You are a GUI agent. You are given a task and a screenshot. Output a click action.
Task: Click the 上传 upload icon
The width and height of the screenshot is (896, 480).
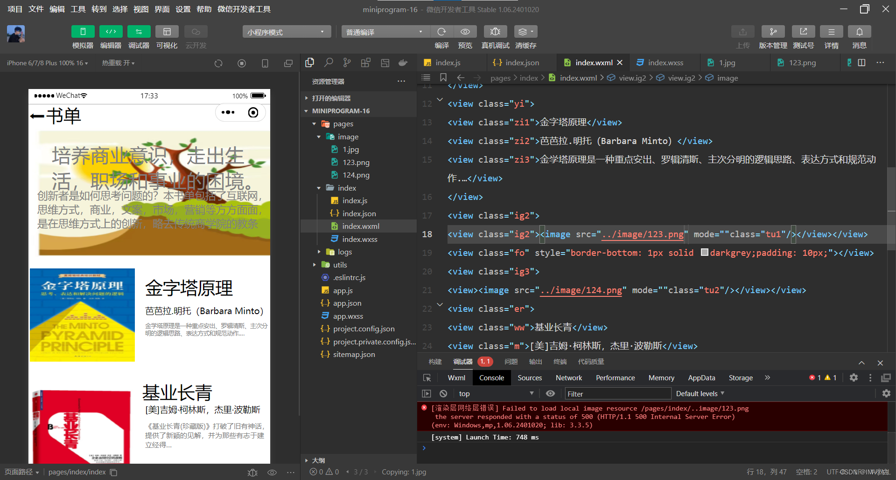742,31
